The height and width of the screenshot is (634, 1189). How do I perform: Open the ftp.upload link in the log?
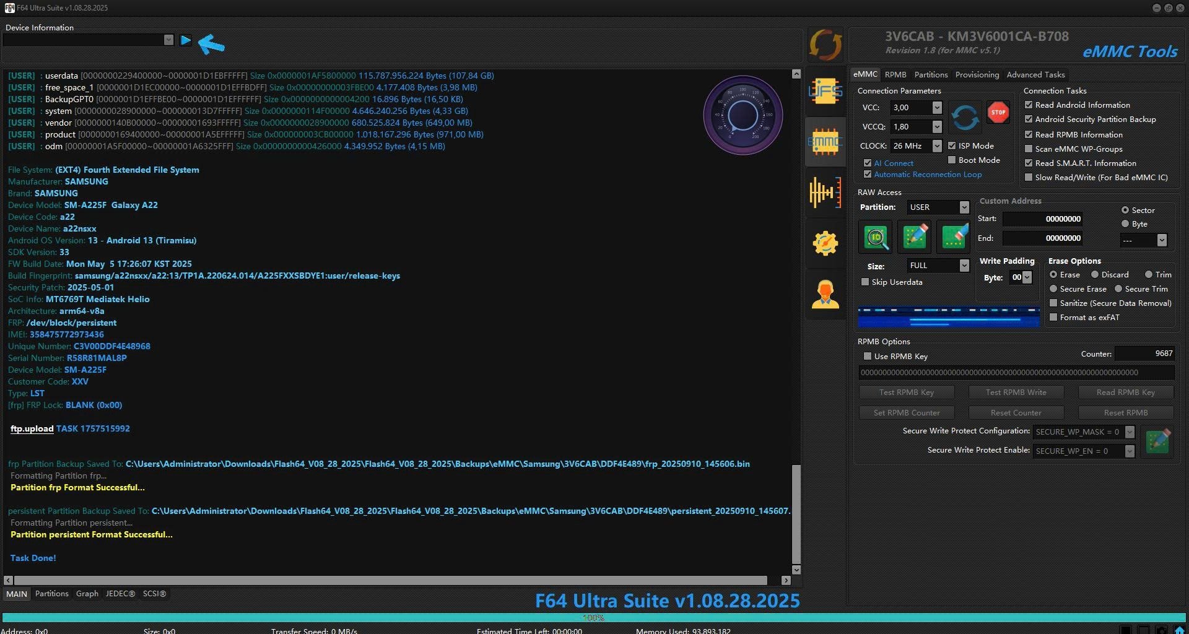(32, 428)
